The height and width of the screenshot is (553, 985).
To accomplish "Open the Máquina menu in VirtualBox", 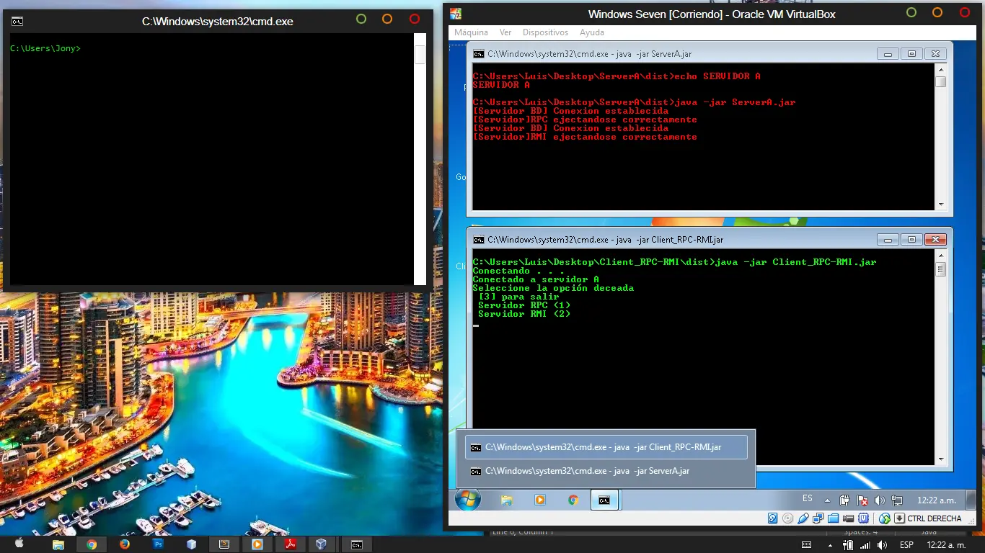I will click(471, 32).
